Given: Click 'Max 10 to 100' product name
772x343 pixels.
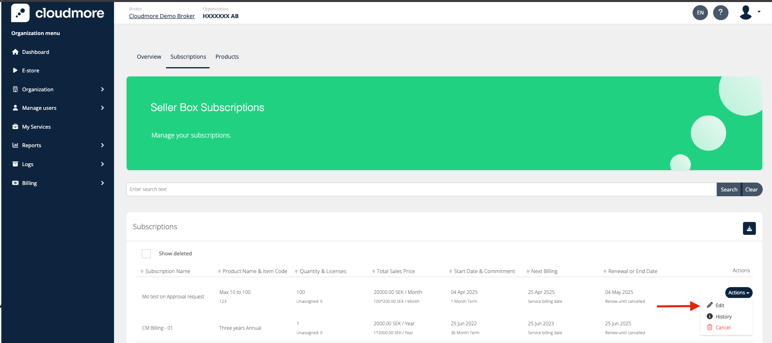Looking at the screenshot, I should coord(235,292).
